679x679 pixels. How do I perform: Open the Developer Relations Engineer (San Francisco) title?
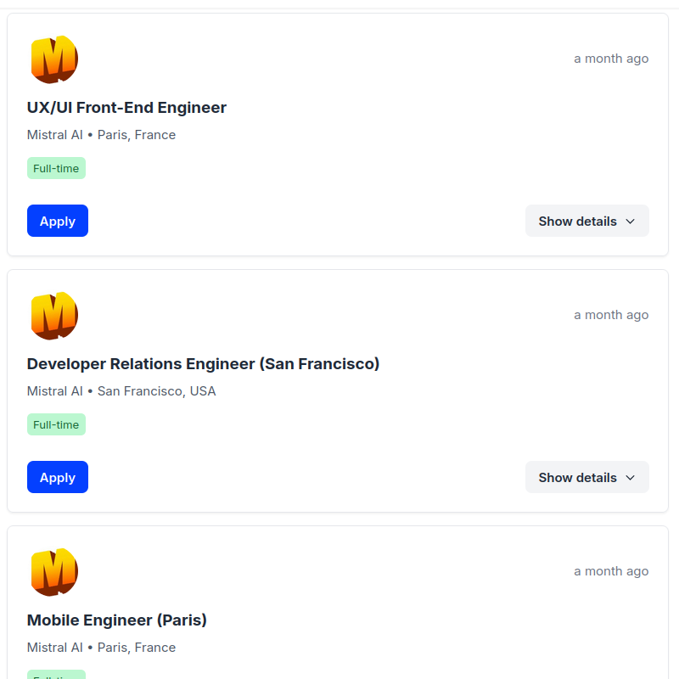point(203,364)
